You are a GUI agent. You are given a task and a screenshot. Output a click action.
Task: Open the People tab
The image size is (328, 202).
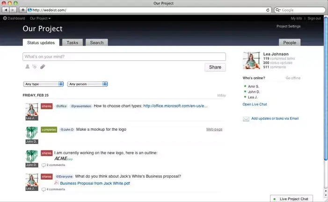click(x=290, y=43)
